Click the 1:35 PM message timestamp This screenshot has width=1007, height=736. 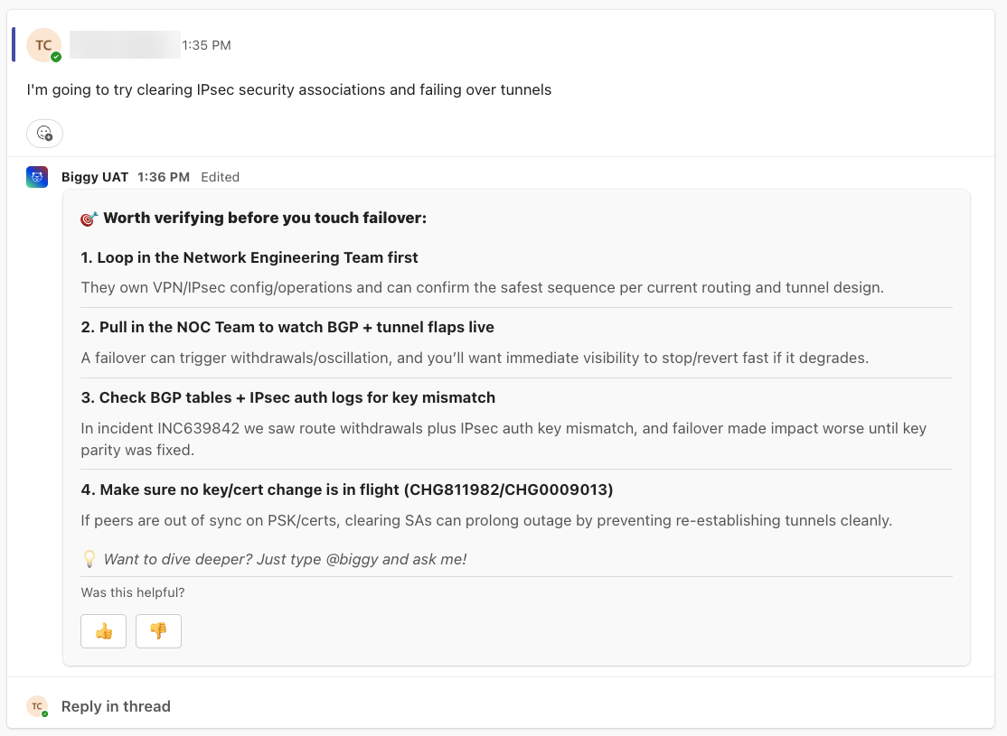pyautogui.click(x=206, y=45)
